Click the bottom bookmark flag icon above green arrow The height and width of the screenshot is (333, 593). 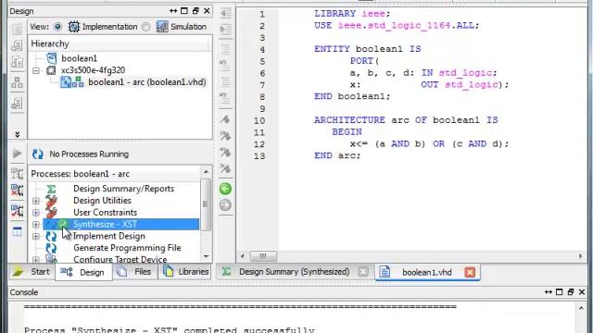225,168
